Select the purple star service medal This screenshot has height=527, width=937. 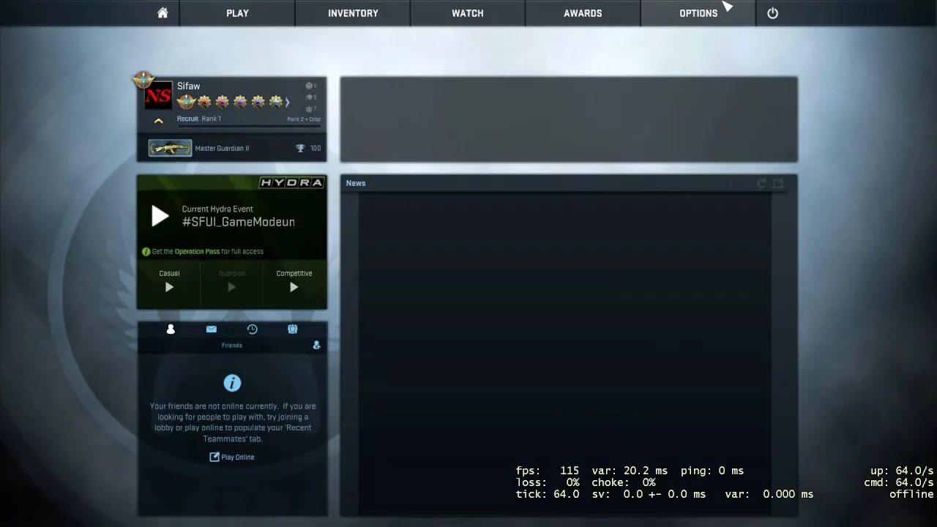240,102
